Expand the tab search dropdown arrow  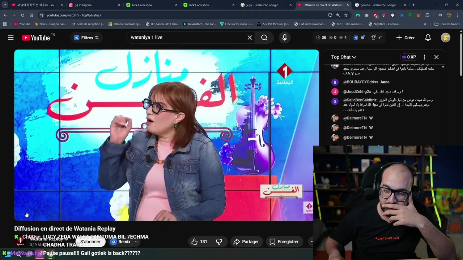click(5, 5)
